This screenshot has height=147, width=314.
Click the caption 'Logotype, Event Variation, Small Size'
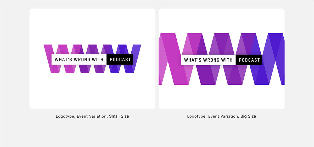(x=92, y=116)
